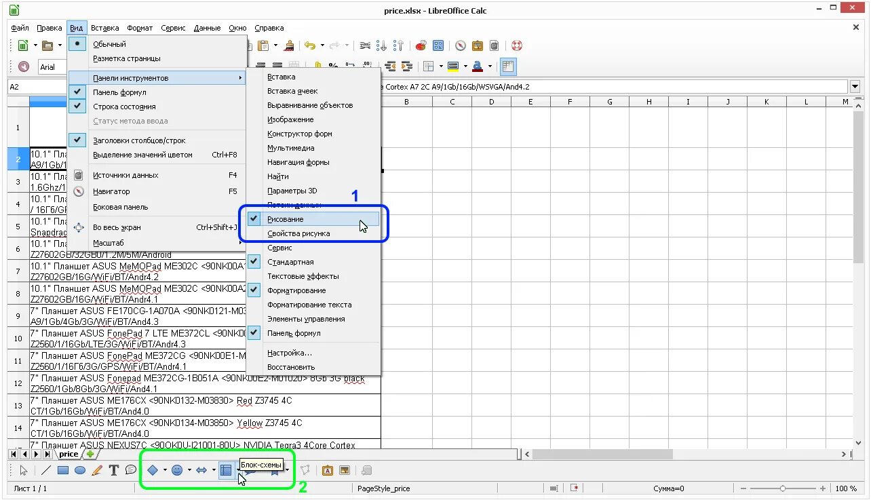Image resolution: width=871 pixels, height=500 pixels.
Task: Open the formula bar expand dropdown
Action: pos(855,87)
